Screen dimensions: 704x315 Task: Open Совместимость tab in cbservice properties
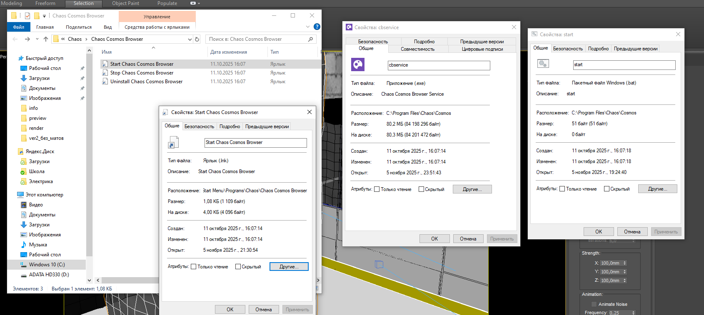(417, 49)
